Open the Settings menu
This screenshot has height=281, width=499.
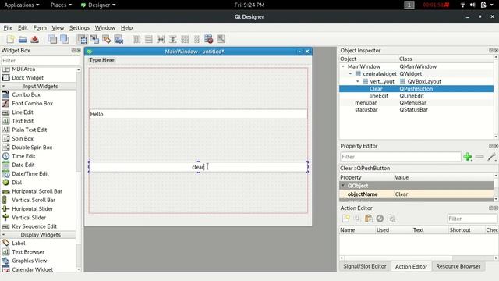pyautogui.click(x=80, y=28)
